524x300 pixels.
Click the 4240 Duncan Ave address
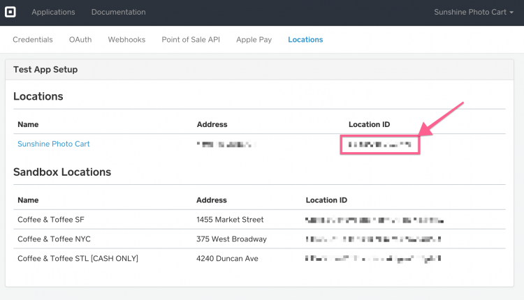tap(227, 258)
